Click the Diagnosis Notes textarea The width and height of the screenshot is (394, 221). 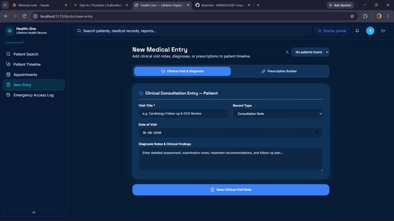[x=231, y=160]
